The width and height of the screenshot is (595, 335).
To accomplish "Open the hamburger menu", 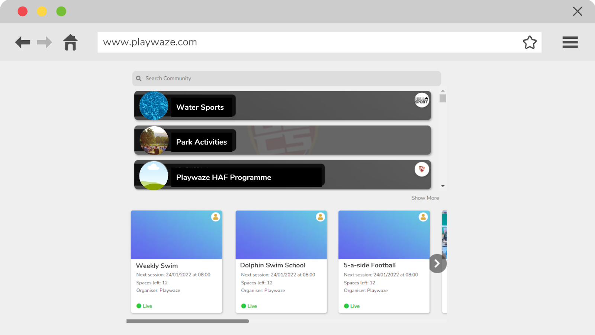I will [x=570, y=42].
